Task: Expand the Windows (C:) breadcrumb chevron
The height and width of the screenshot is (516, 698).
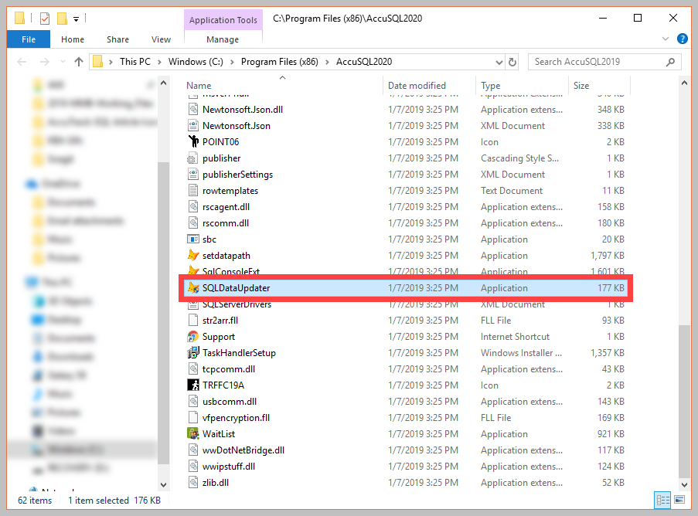Action: 232,63
